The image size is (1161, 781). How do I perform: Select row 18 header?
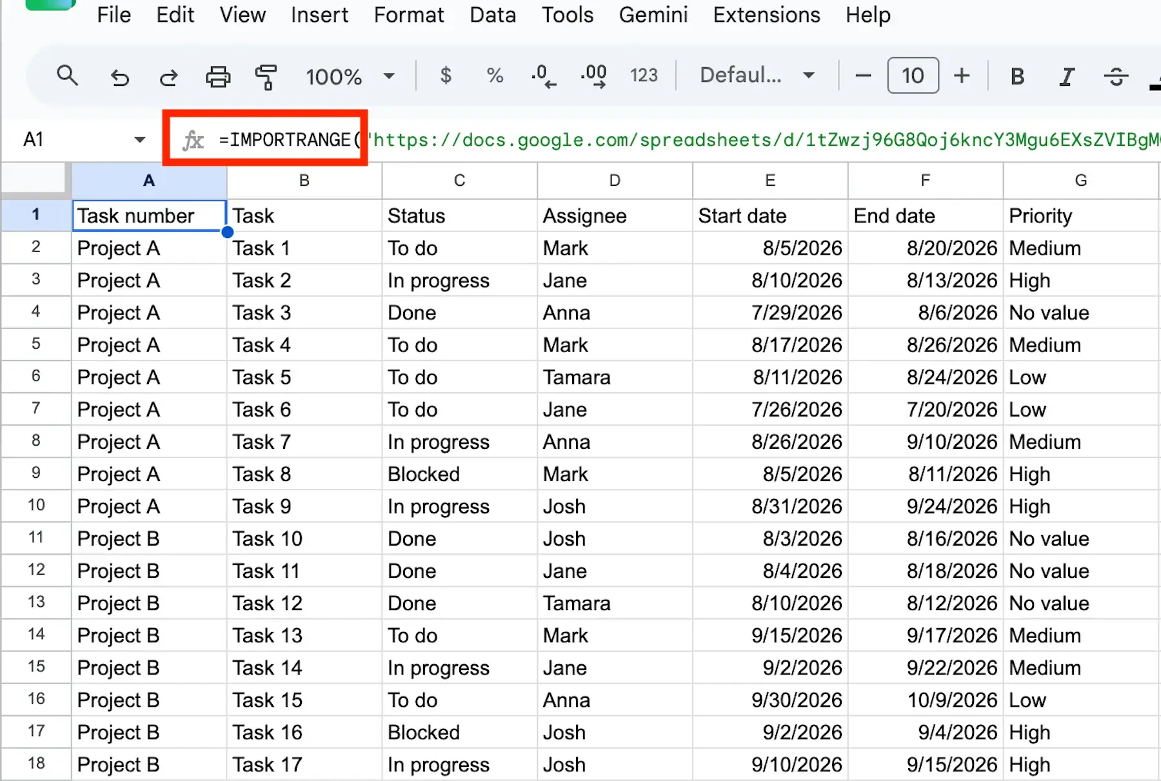[x=36, y=764]
